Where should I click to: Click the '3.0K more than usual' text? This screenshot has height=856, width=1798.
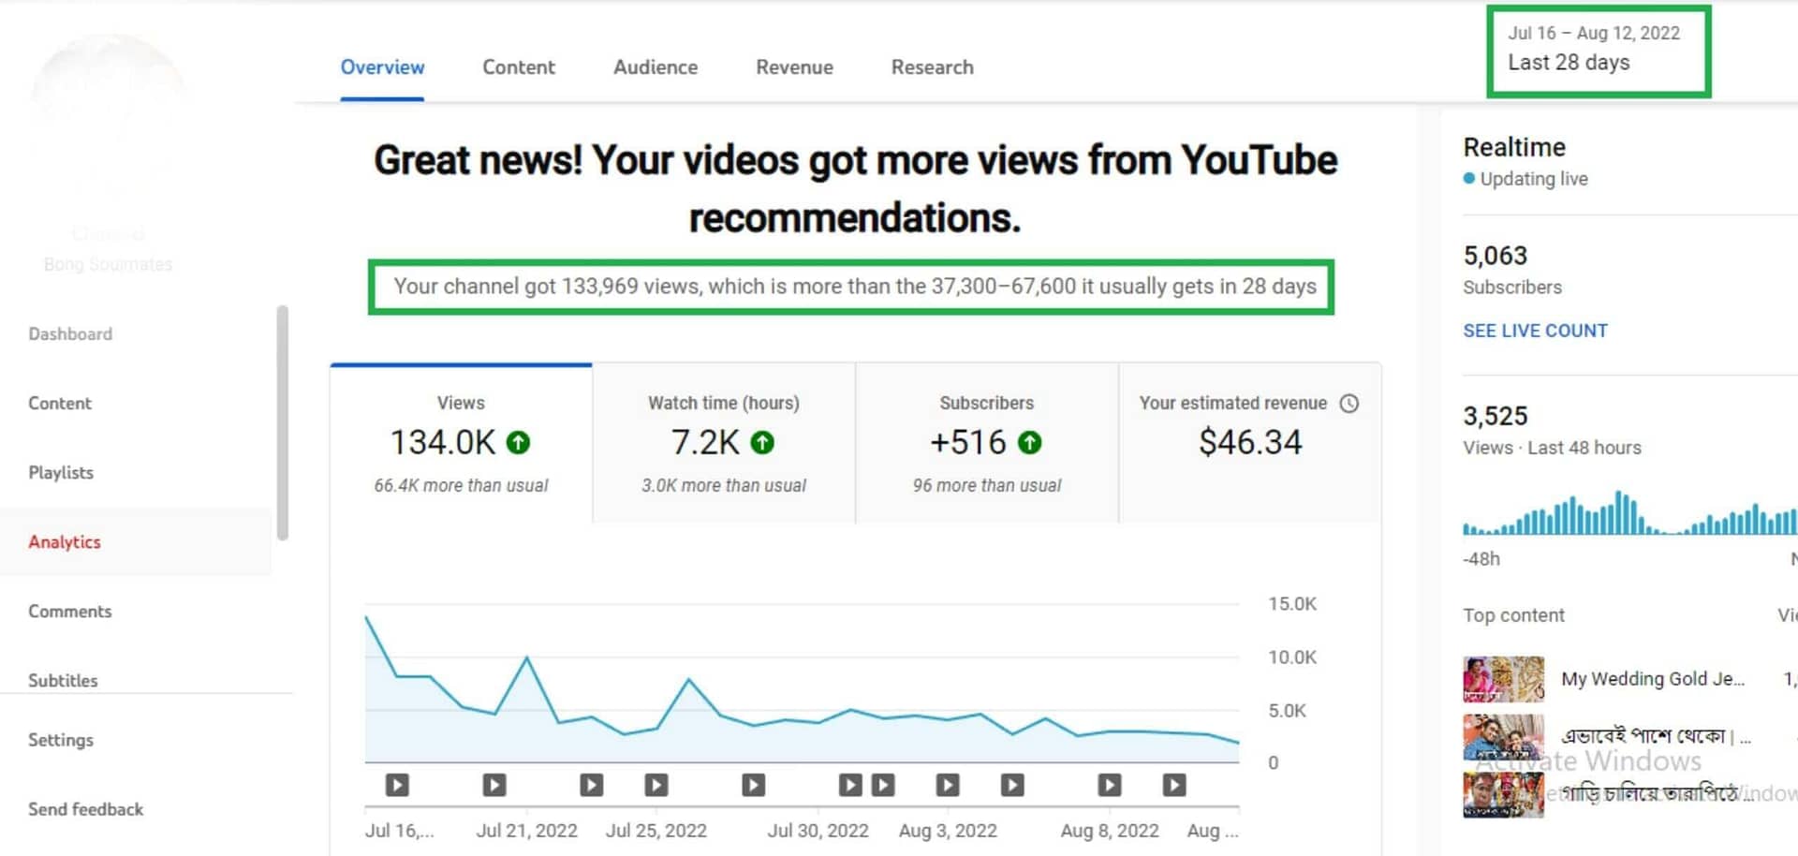point(724,485)
